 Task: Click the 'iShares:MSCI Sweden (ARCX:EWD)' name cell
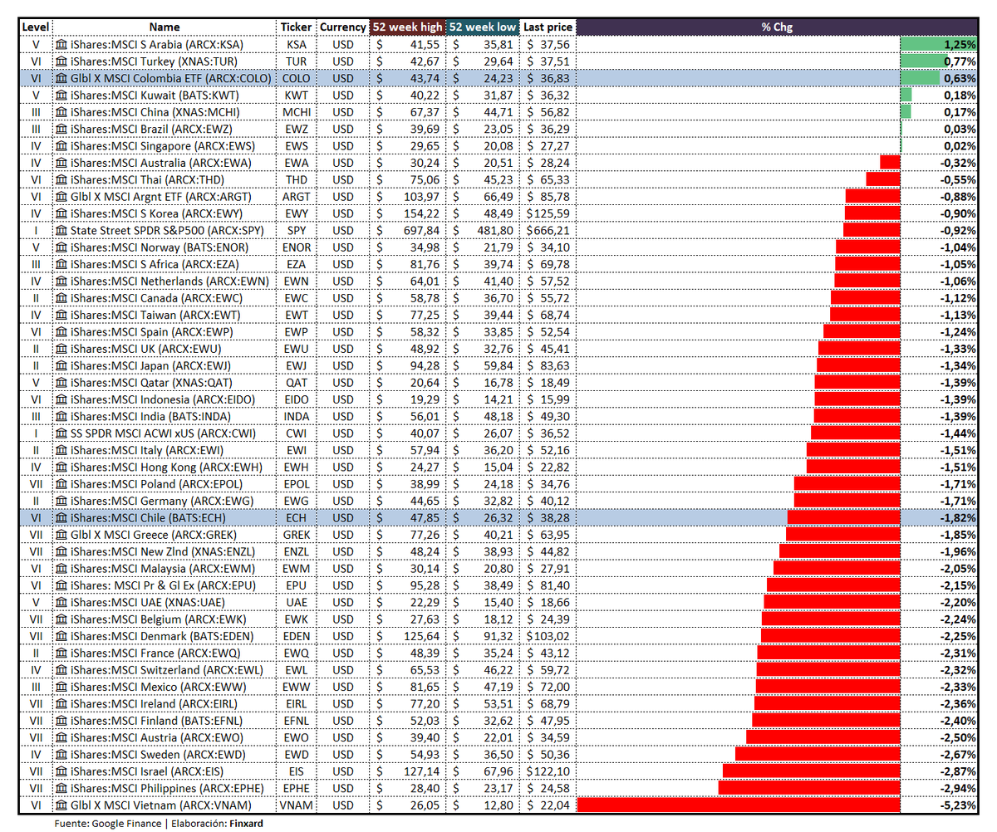click(x=165, y=754)
